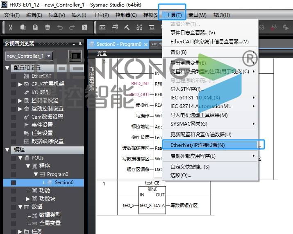Open the 3D view toolbar icon
The image size is (293, 234).
[x=102, y=28]
